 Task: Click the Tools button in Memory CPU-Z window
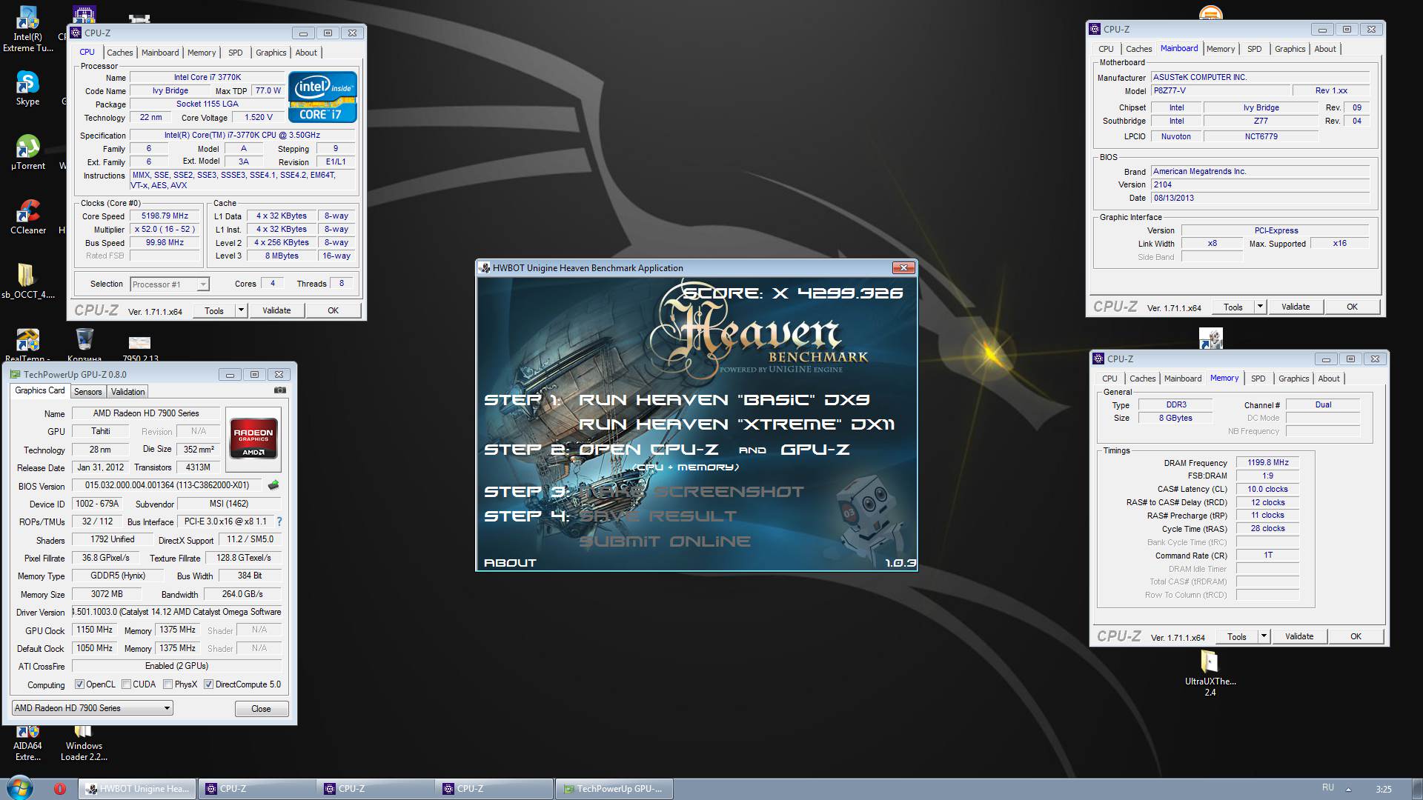(1237, 636)
